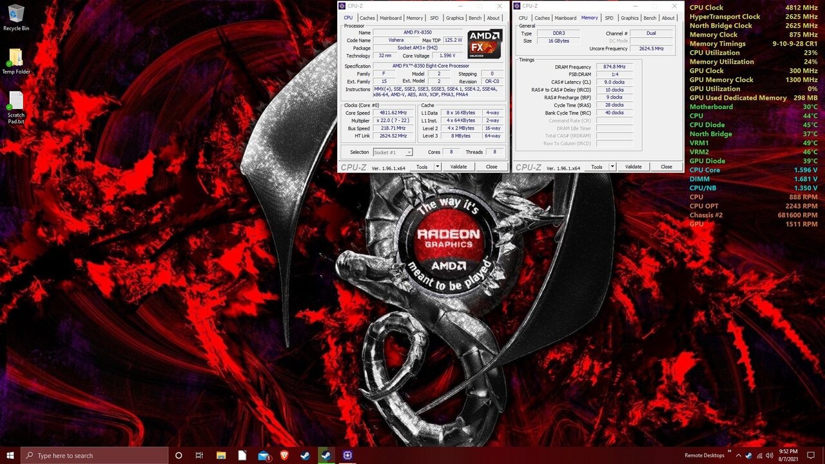
Task: Open the Socket #1 selection combo box
Action: coord(393,152)
